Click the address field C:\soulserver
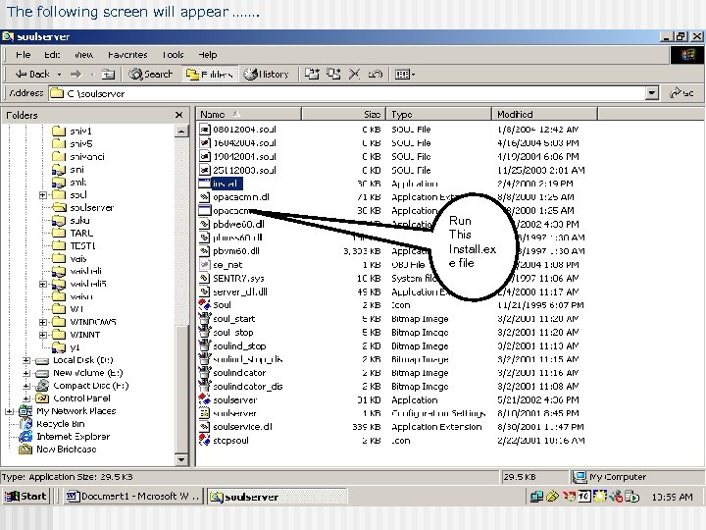Screen dimensions: 706x530 [347, 93]
